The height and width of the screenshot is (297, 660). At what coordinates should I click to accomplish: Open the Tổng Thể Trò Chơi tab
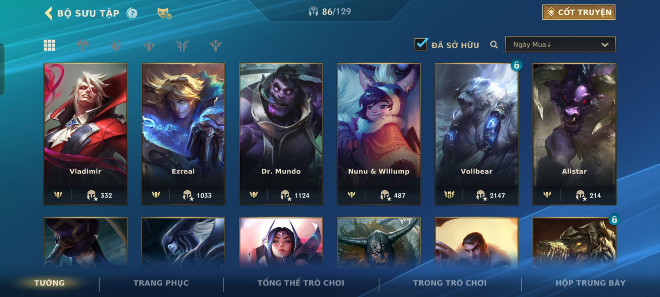point(301,283)
